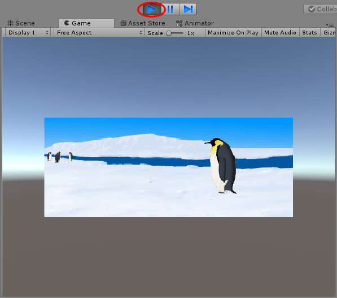The width and height of the screenshot is (337, 298).
Task: Advance one frame with the Step button
Action: coord(188,9)
